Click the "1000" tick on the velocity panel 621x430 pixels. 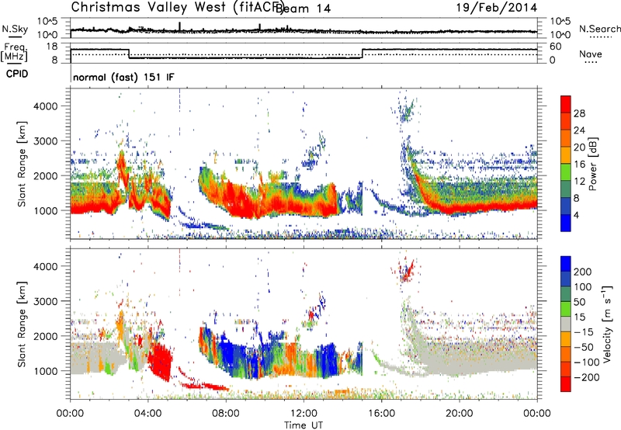pyautogui.click(x=45, y=371)
